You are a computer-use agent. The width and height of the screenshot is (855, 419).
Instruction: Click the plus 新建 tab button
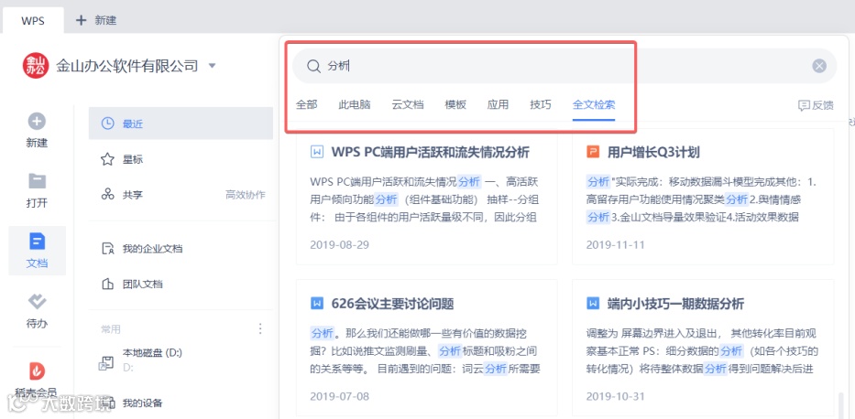pos(96,21)
